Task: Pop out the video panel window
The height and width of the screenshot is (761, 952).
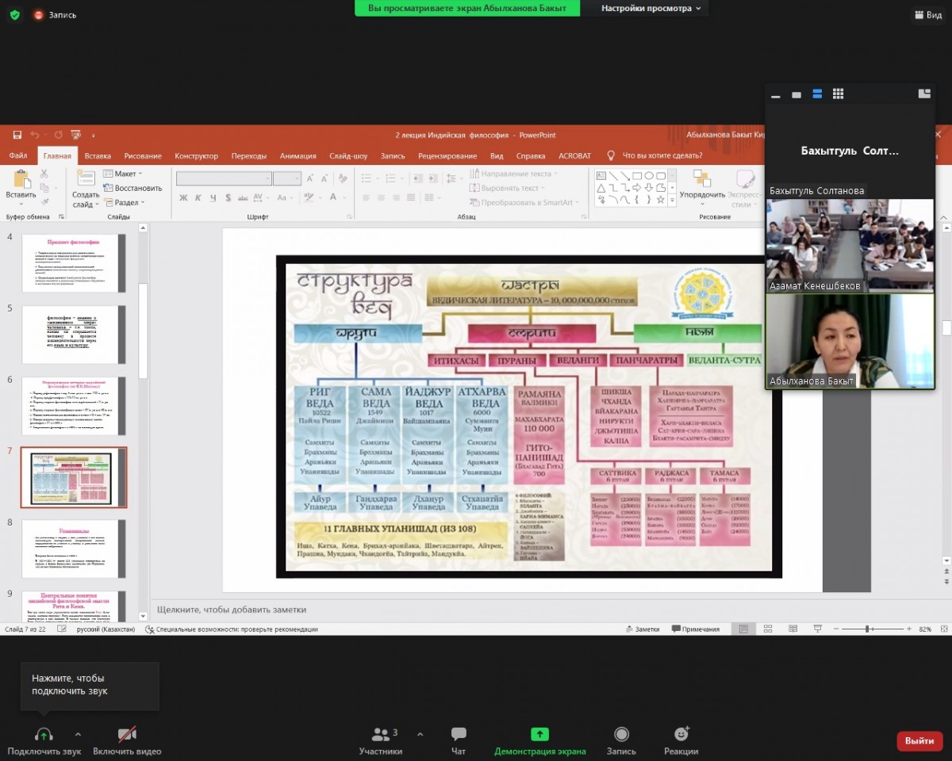Action: click(923, 94)
